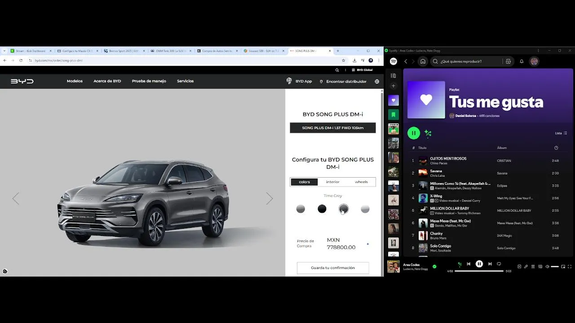575x323 pixels.
Task: Collapse Spotify library sidebar icon
Action: coord(394,76)
